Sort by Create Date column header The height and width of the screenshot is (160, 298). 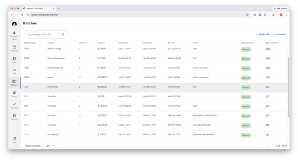tap(123, 43)
